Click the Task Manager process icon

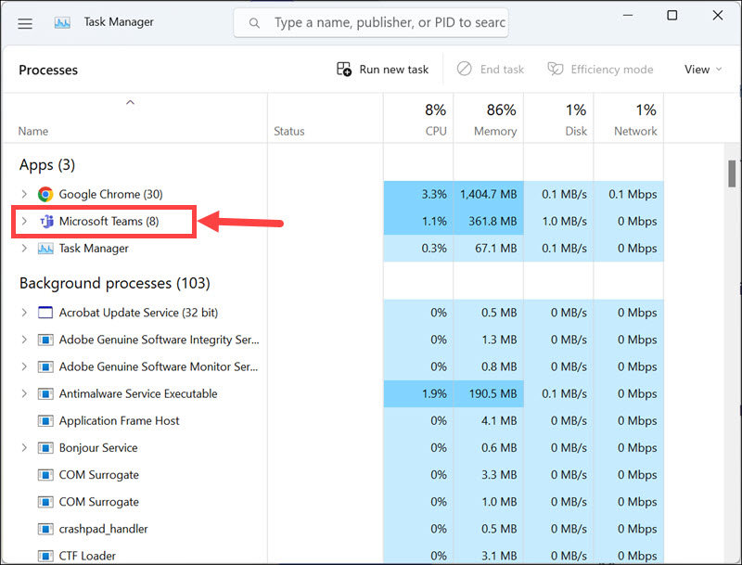[45, 249]
